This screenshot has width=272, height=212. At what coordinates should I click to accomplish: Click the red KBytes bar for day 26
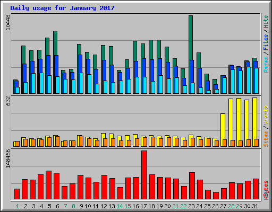[x=216, y=196]
